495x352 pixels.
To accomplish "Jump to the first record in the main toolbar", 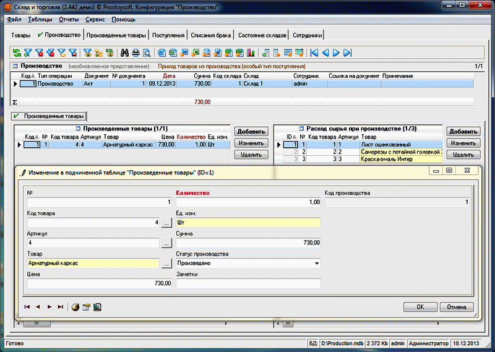I will (x=314, y=53).
